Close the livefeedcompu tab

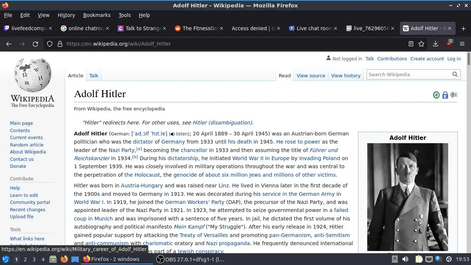[50, 28]
